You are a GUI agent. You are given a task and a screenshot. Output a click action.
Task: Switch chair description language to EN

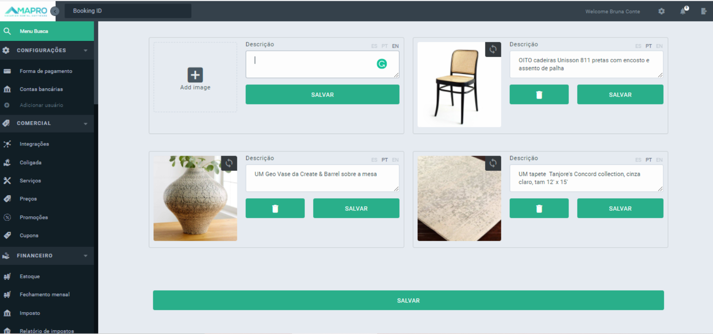[x=659, y=46]
